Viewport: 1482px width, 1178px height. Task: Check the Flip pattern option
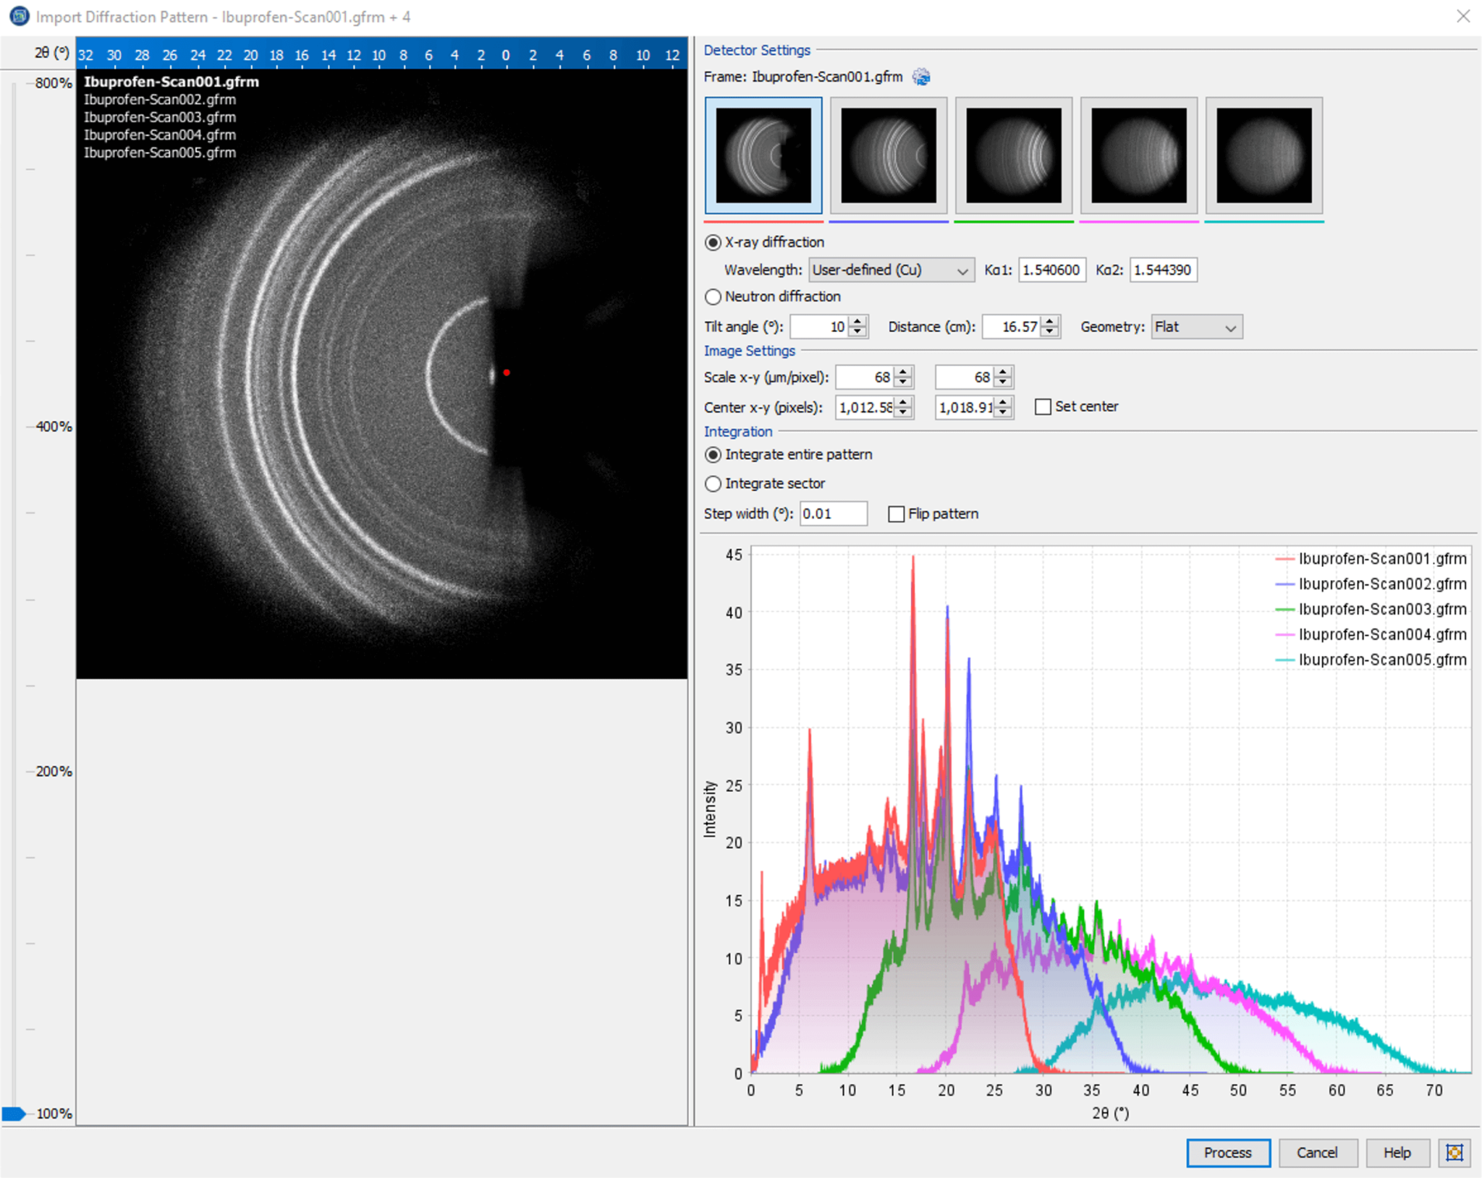click(897, 513)
